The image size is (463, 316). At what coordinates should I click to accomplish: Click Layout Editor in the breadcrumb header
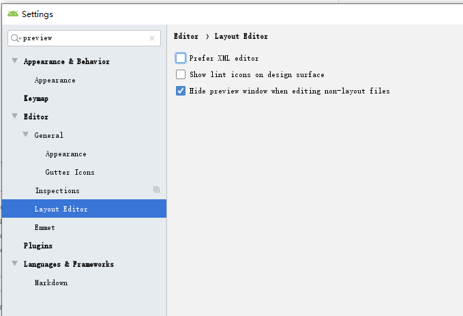[241, 36]
